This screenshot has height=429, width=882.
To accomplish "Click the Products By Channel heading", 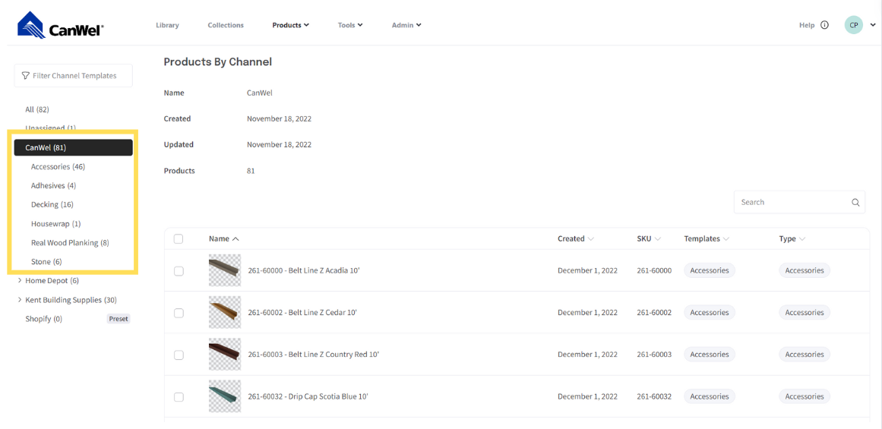I will coord(218,62).
